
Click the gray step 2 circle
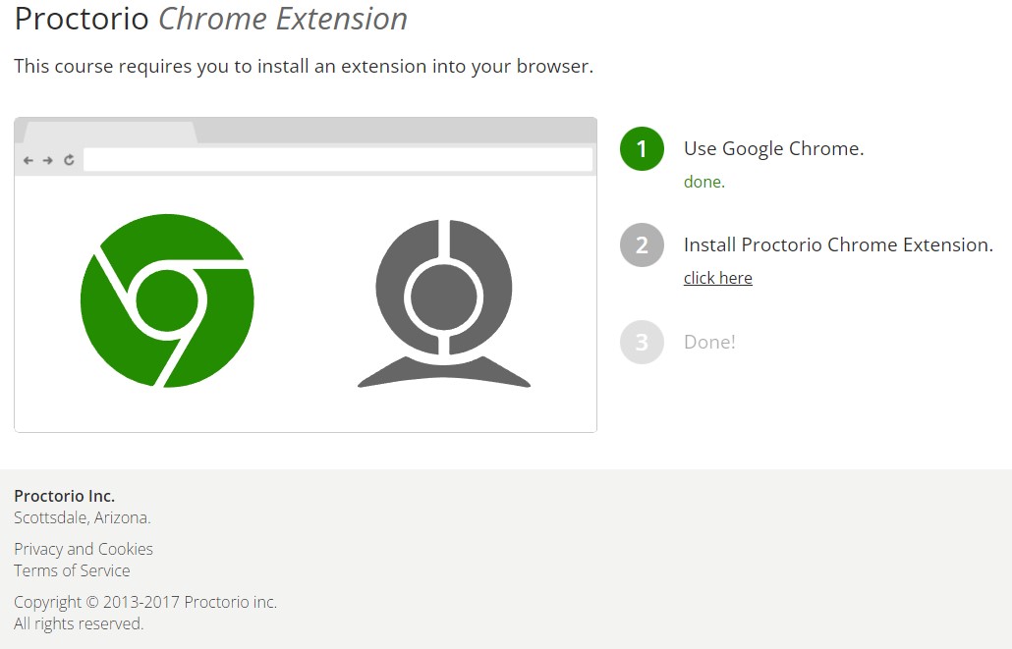click(x=642, y=245)
